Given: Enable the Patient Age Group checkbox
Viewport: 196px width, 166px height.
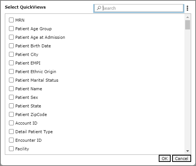Looking at the screenshot, I should tap(11, 29).
